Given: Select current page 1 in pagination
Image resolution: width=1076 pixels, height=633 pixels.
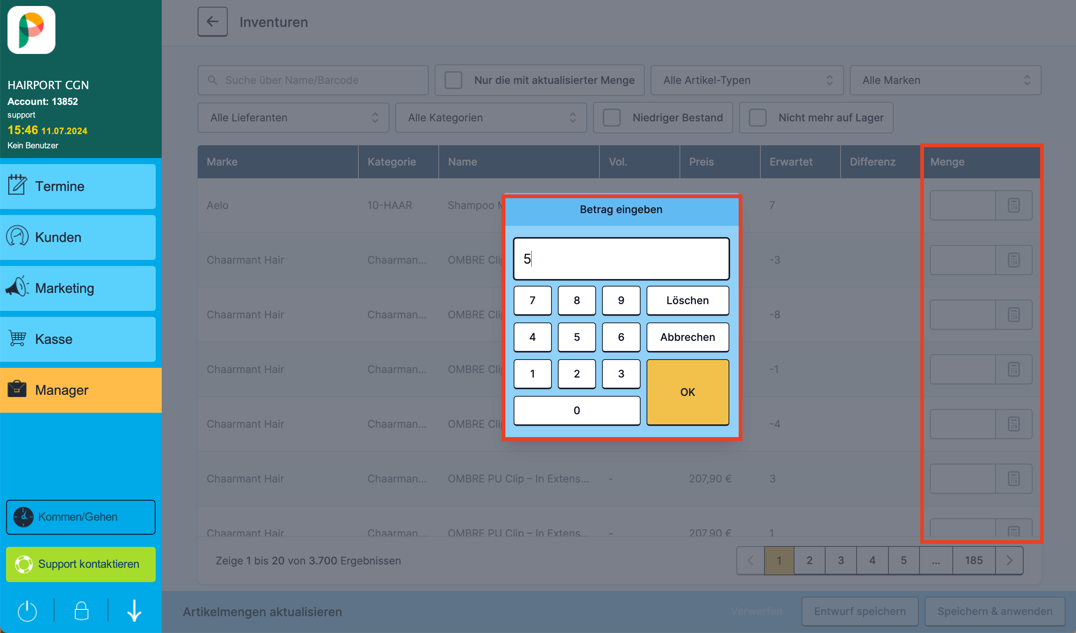Looking at the screenshot, I should (779, 560).
